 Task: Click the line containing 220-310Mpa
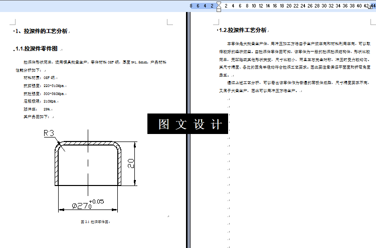coord(45,85)
